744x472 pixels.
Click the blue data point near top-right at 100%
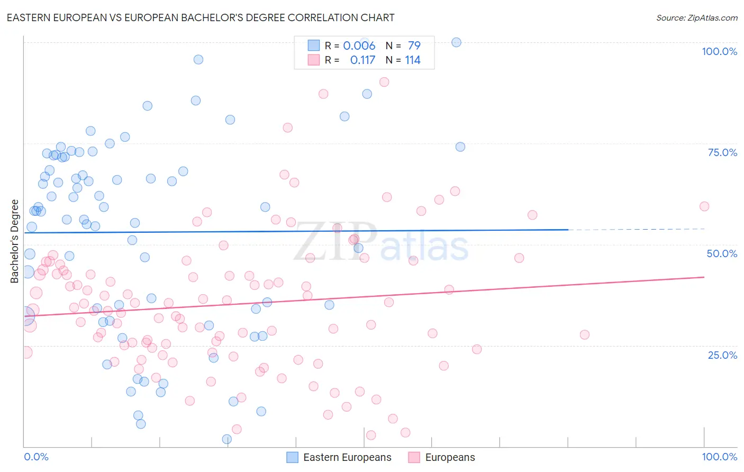coord(456,42)
